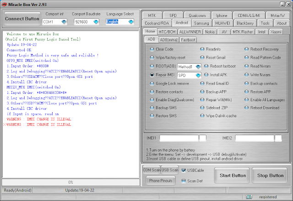Enable the Scan Def checkbox
The height and width of the screenshot is (201, 293).
pyautogui.click(x=184, y=181)
